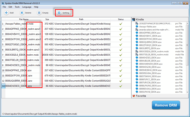The image size is (190, 117).
Task: Click the Kindle list scrollbar thumb
Action: tap(187, 45)
